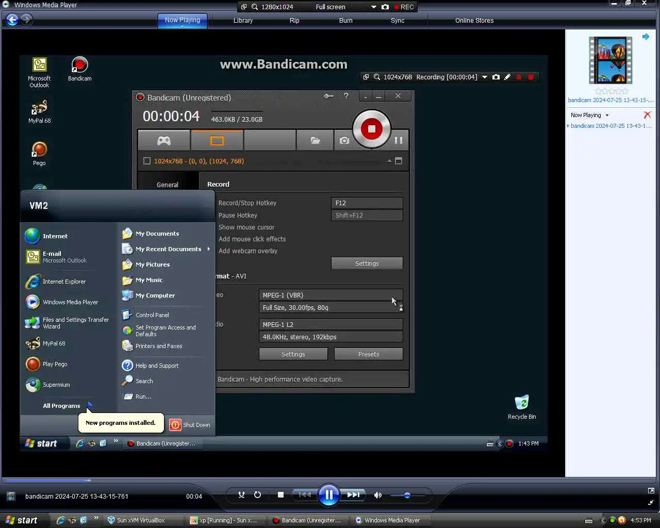Open the Rip tab
660x528 pixels.
point(294,20)
